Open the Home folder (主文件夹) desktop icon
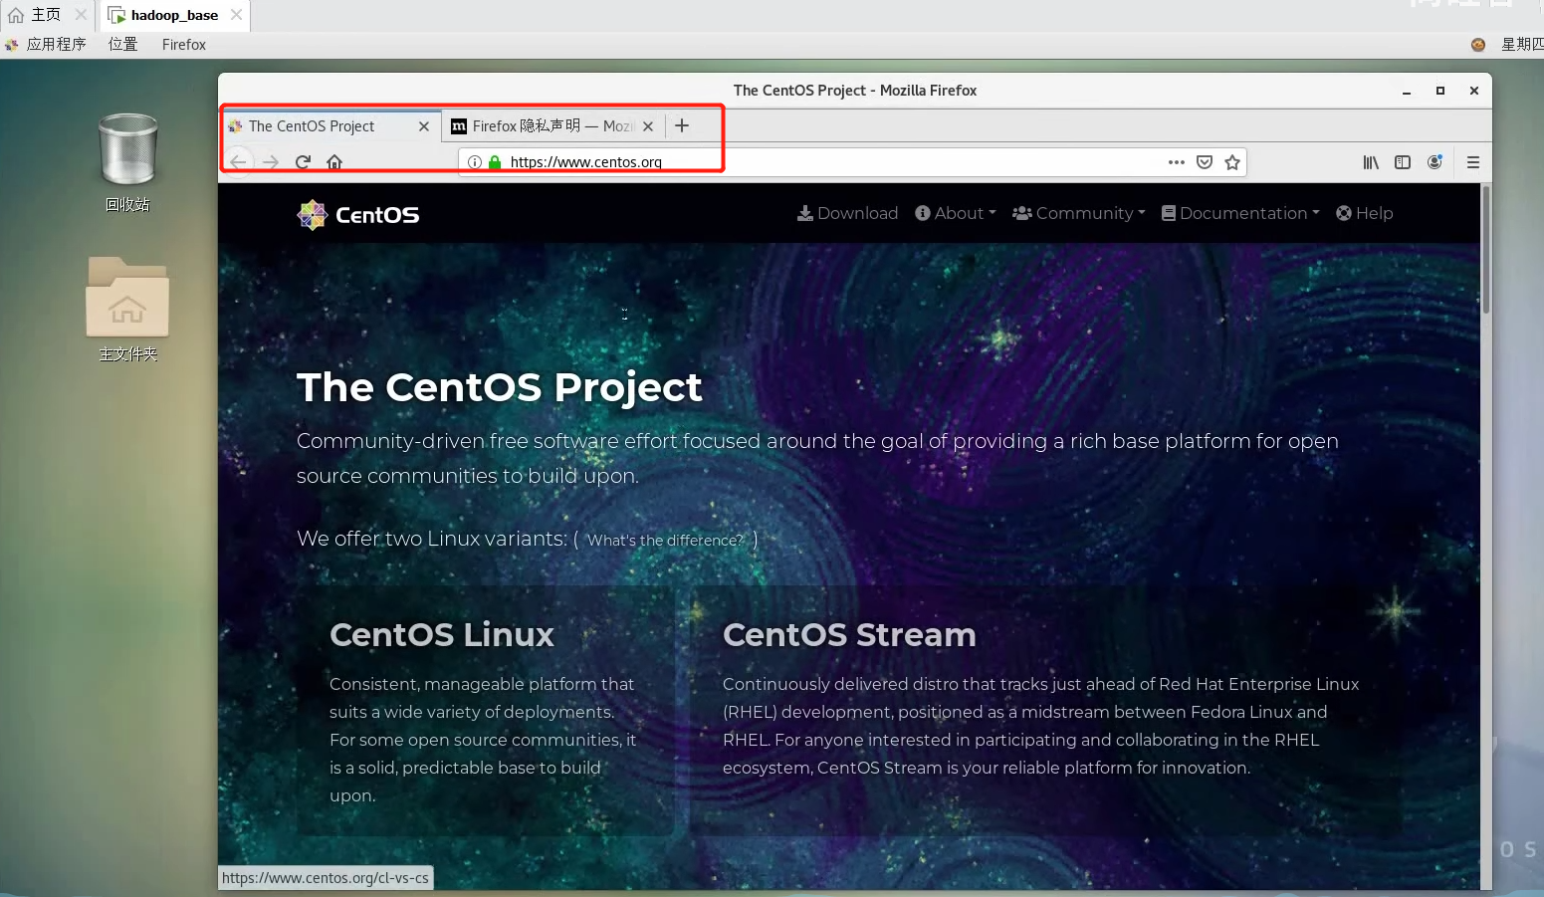Screen dimensions: 1544x897 pos(127,310)
